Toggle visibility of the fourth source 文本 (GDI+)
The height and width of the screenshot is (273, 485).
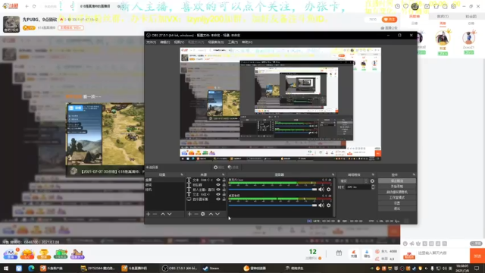(218, 194)
